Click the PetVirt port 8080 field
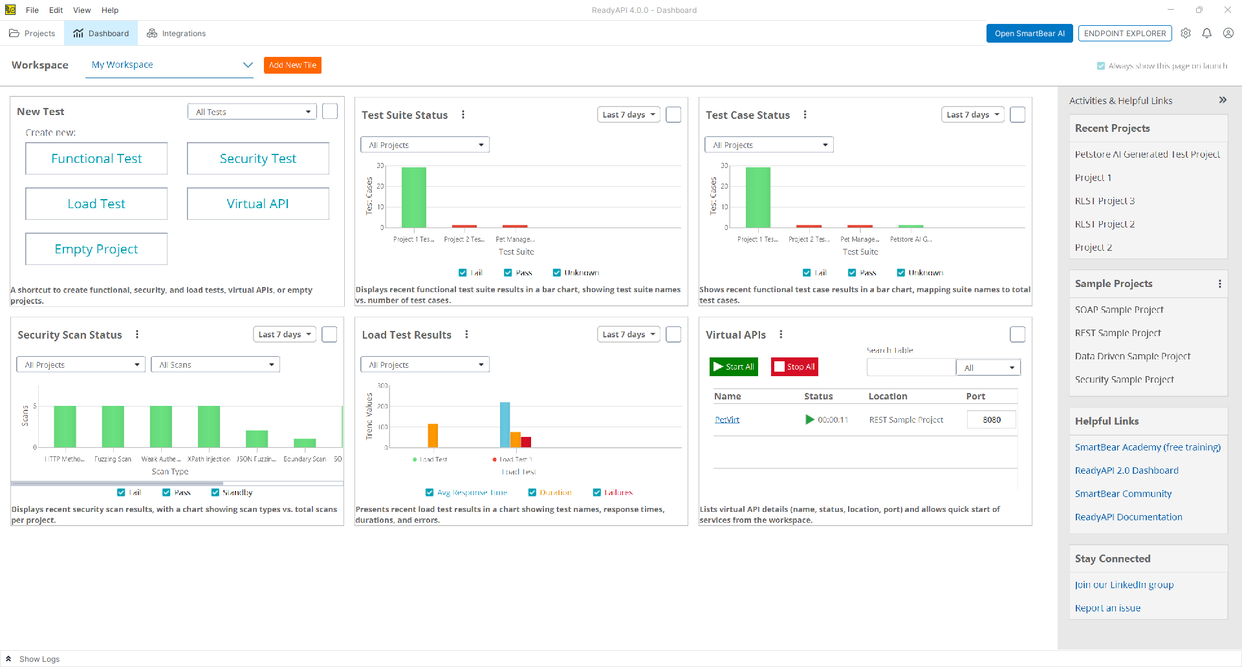The image size is (1242, 667). (991, 419)
